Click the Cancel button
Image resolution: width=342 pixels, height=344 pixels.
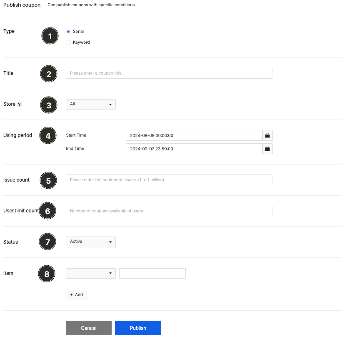89,328
